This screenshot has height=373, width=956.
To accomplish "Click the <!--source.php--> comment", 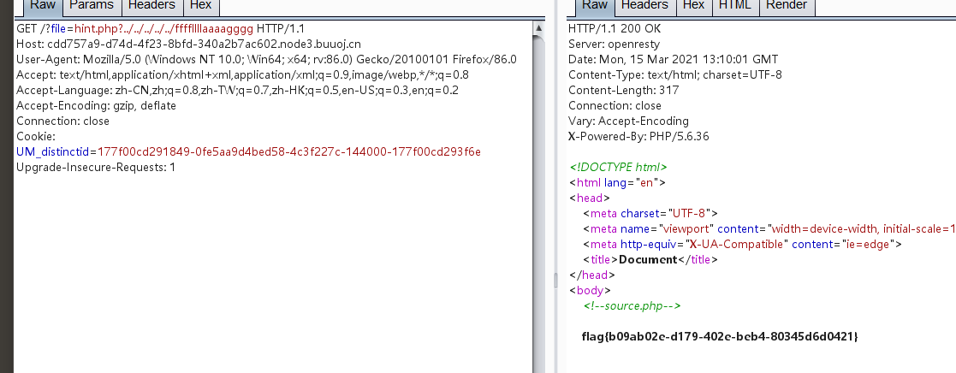I will pos(632,305).
